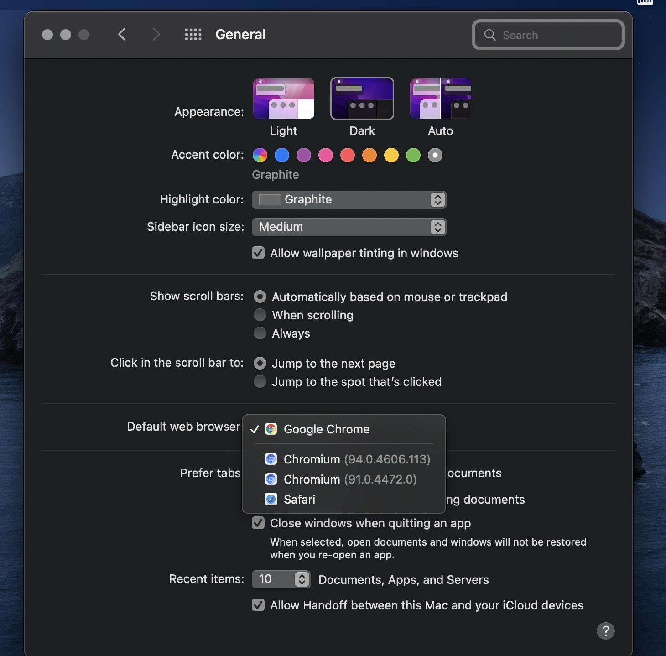The image size is (666, 656).
Task: Choose the red accent color
Action: (x=348, y=155)
